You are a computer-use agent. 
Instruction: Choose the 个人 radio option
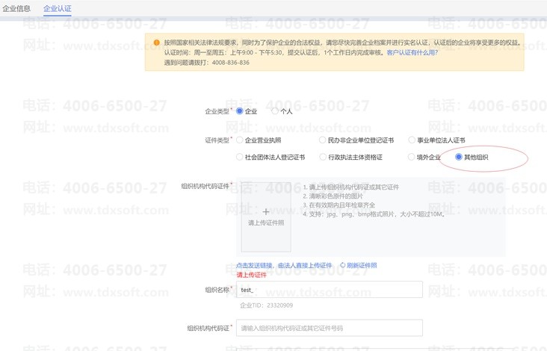pos(275,111)
